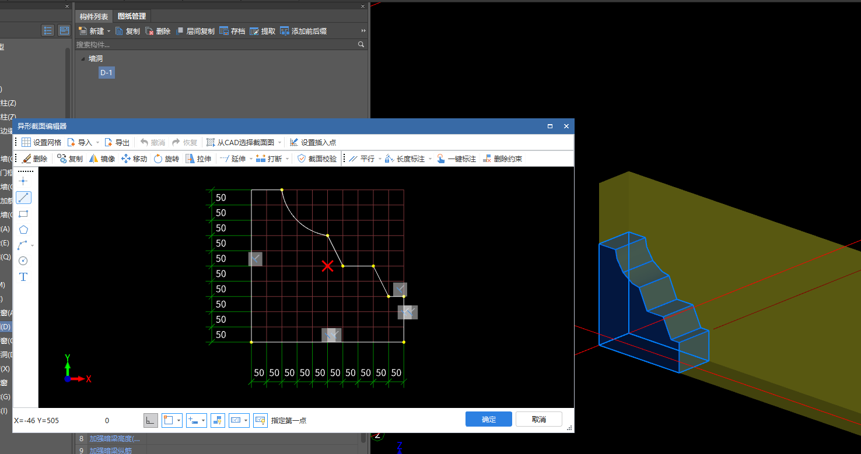Screen dimensions: 861x454
Task: Click 新建 new component button
Action: pos(92,31)
